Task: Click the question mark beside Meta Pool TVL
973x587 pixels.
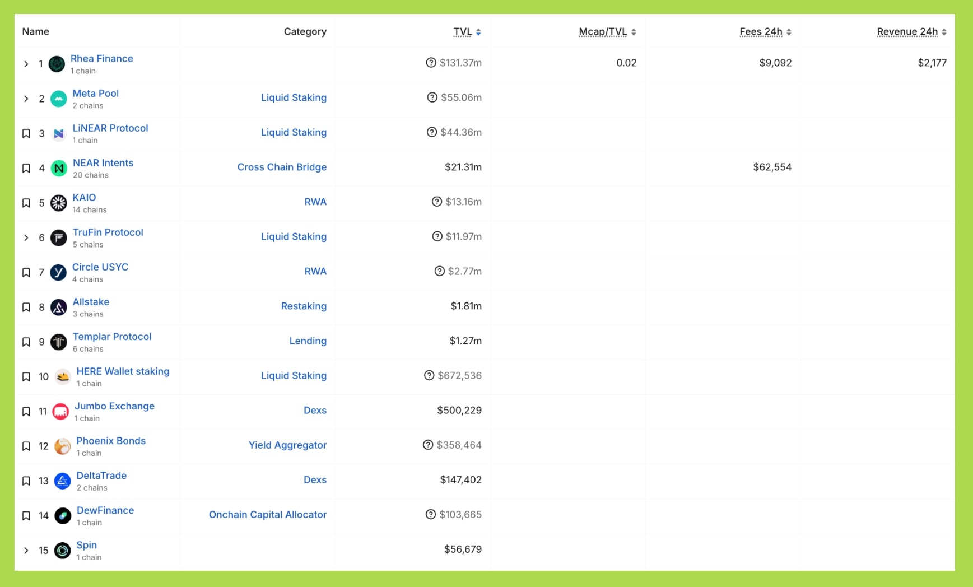Action: coord(432,97)
